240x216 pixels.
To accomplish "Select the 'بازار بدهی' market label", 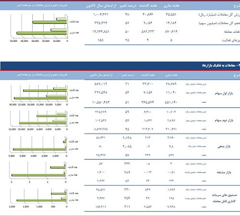I will 224,146.
